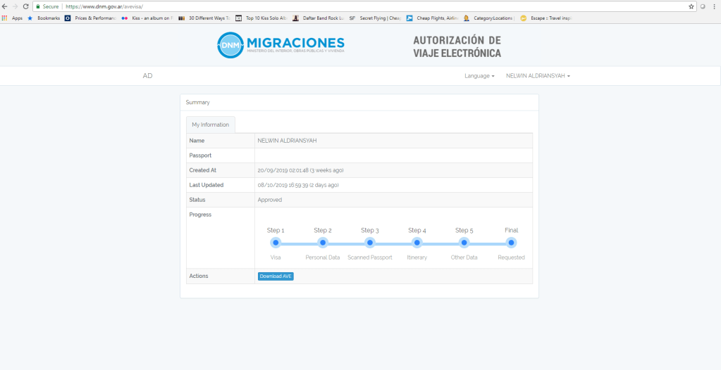721x370 pixels.
Task: Click the DNM Migraciones logo
Action: pos(281,45)
